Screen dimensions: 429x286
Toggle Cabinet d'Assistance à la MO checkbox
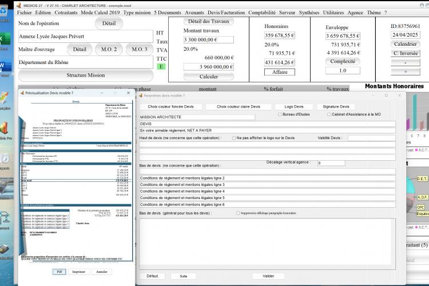[329, 114]
